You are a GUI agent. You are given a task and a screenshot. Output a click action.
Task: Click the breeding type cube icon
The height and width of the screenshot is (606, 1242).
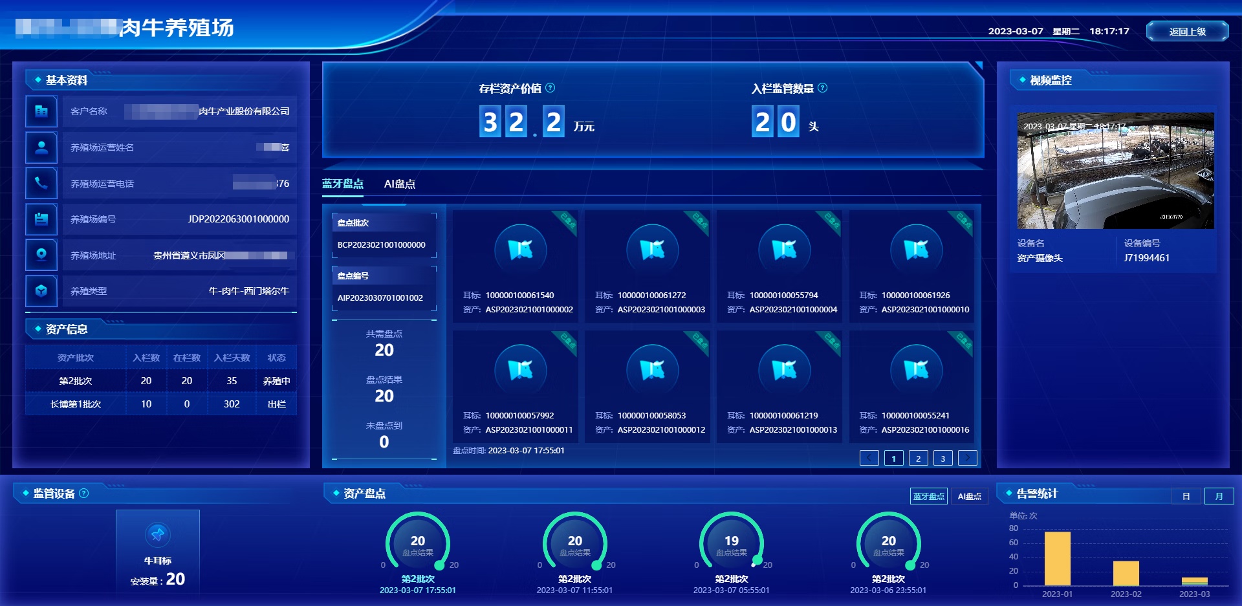[x=41, y=291]
